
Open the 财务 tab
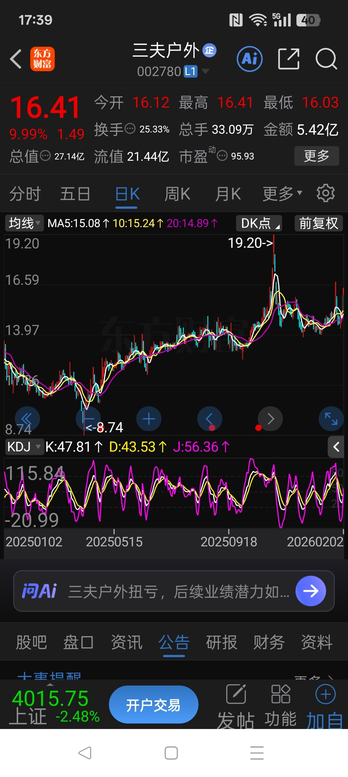click(x=269, y=642)
